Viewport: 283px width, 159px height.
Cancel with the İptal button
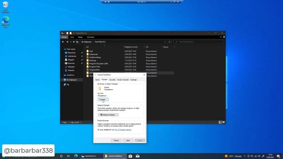(128, 140)
